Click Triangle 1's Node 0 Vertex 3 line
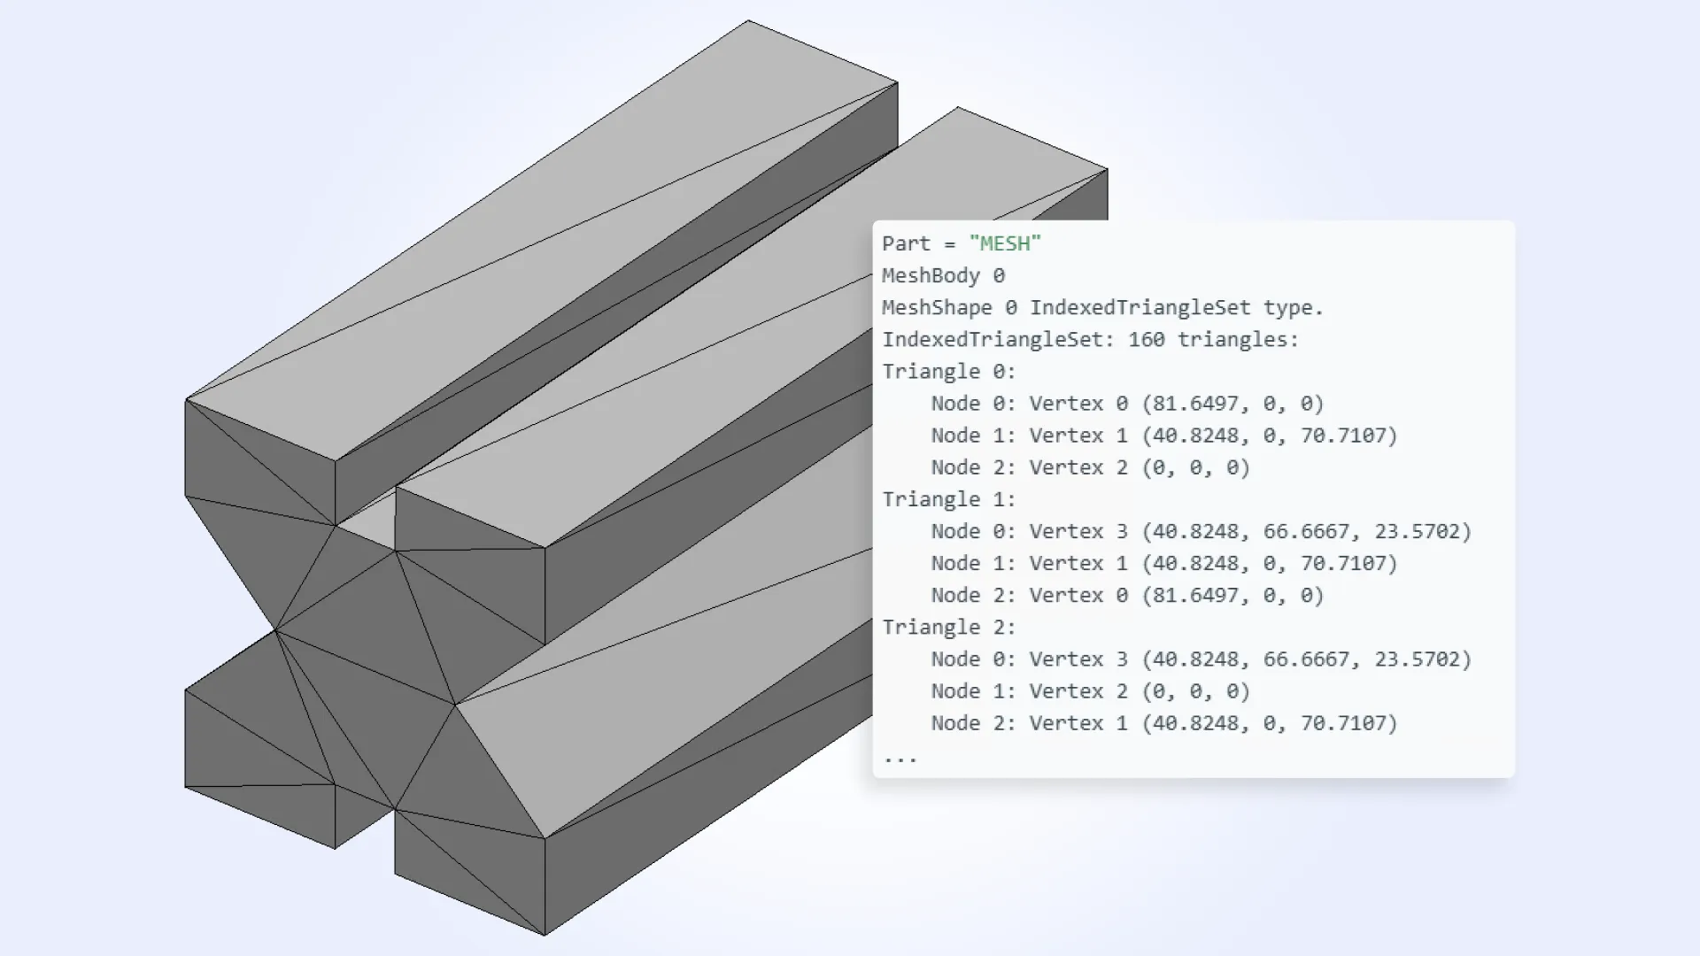 click(x=1200, y=531)
